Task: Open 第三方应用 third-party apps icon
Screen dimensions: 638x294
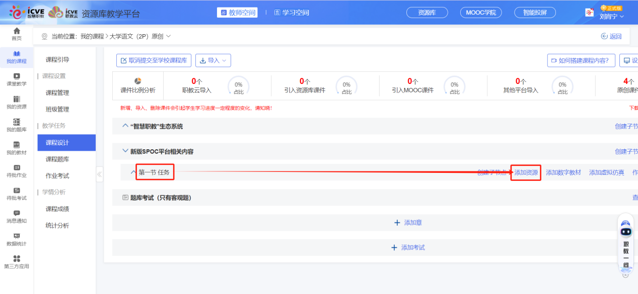Action: click(x=17, y=259)
